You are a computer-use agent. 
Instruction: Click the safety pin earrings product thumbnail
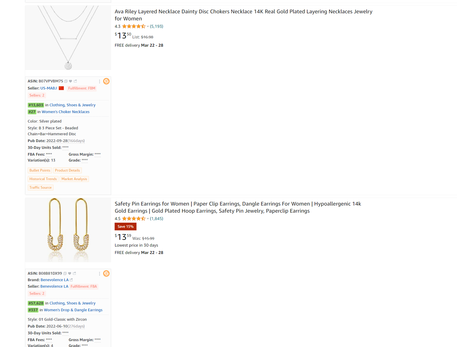pyautogui.click(x=68, y=230)
